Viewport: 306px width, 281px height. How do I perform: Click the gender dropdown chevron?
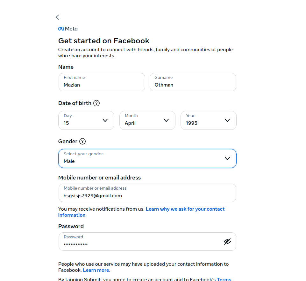click(227, 158)
